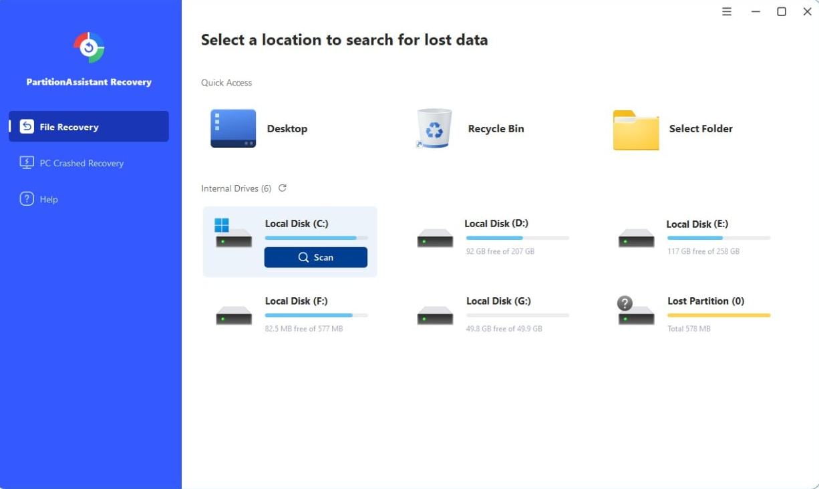Image resolution: width=819 pixels, height=489 pixels.
Task: Select the Local Disk (D:) drive icon
Action: coord(434,238)
